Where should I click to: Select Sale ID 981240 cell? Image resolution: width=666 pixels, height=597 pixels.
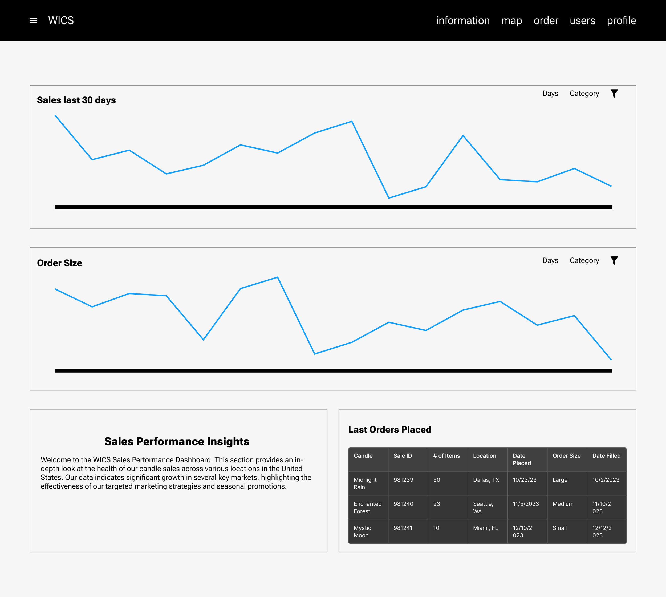403,504
